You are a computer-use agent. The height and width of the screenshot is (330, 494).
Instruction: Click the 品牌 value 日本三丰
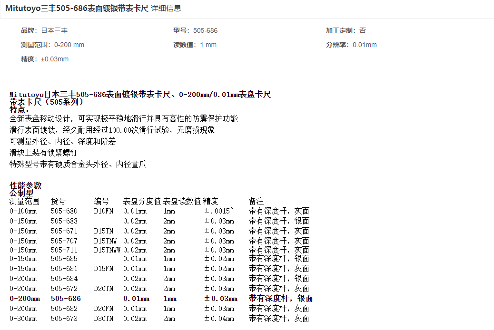click(x=54, y=30)
